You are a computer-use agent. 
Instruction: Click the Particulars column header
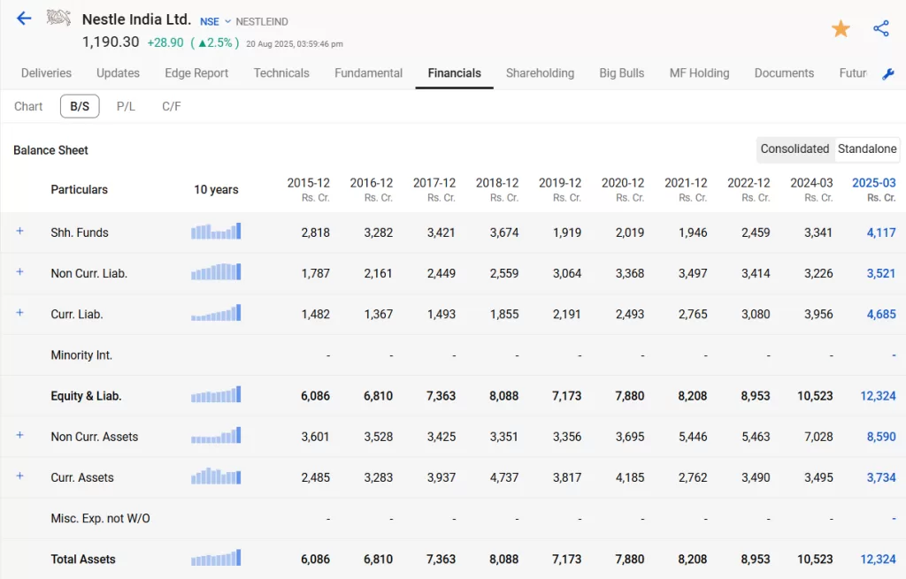tap(79, 189)
